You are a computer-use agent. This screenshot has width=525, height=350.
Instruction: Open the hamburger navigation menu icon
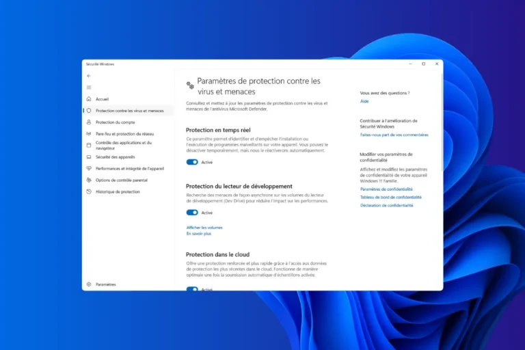click(89, 87)
